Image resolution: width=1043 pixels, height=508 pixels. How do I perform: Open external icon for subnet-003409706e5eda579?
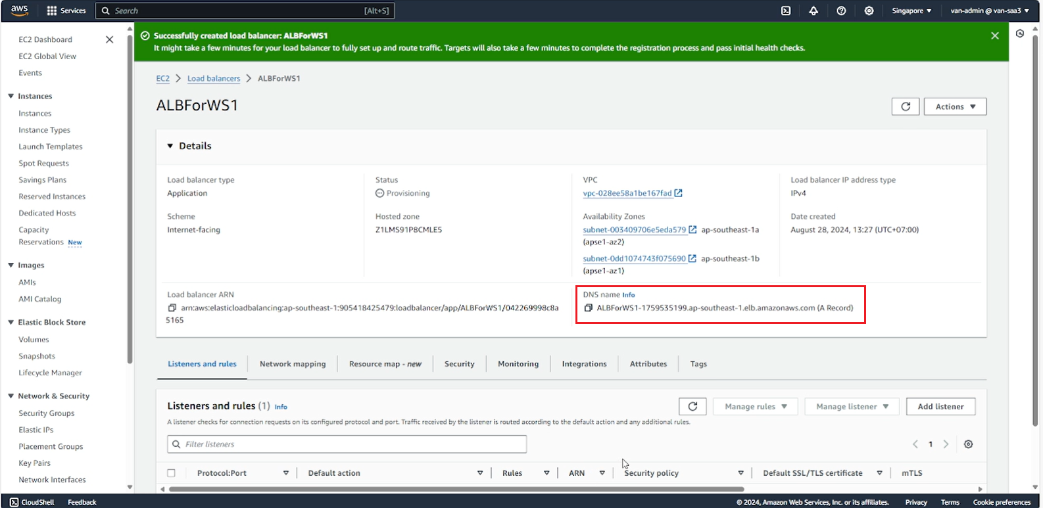coord(692,229)
